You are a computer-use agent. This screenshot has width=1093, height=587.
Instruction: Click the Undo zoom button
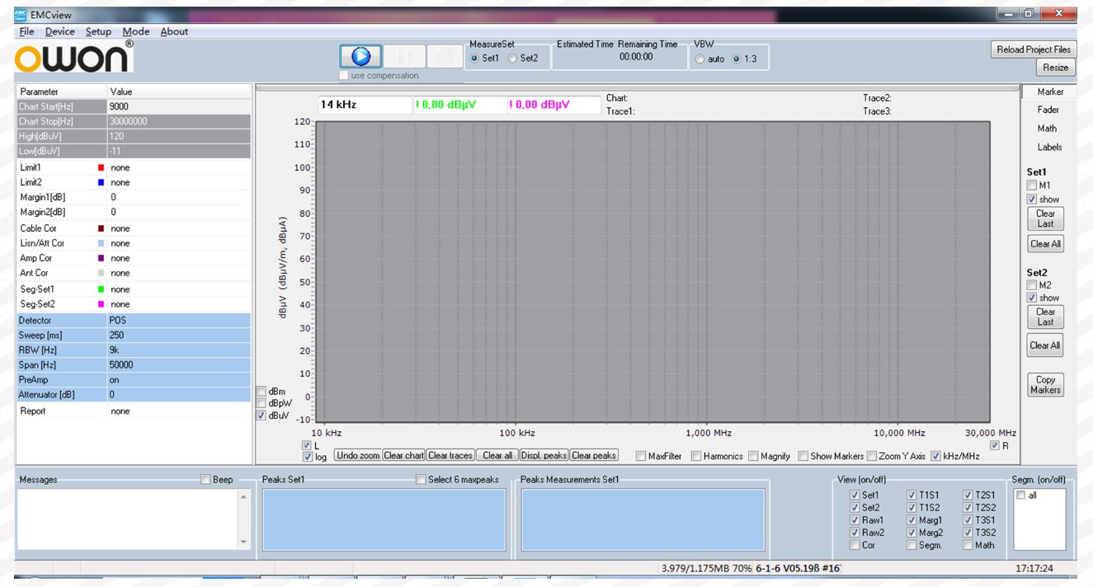(x=358, y=456)
